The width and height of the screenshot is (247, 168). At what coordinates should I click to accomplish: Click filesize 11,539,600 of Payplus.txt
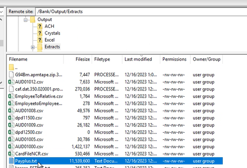pos(79,161)
